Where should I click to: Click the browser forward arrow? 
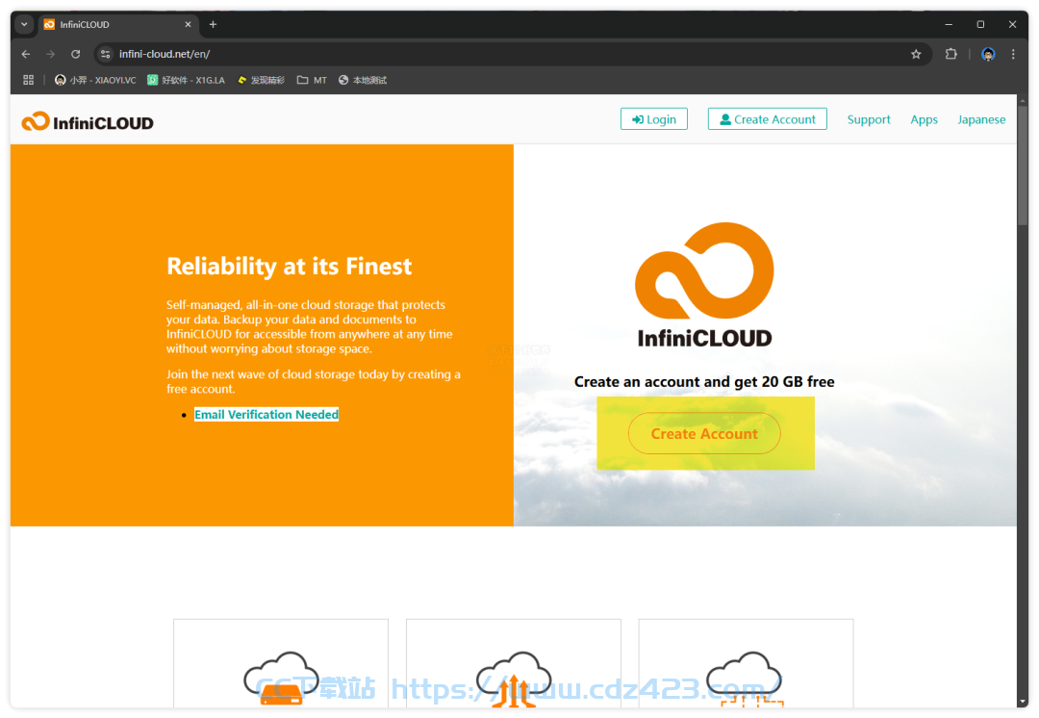[50, 54]
